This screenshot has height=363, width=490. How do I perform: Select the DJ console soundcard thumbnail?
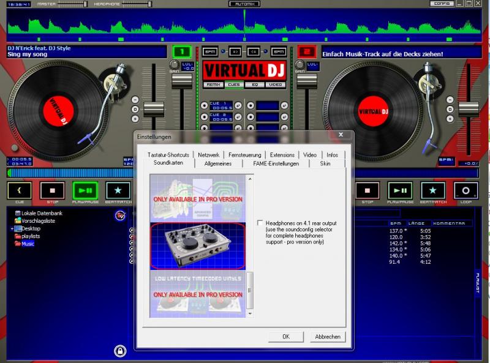coord(198,246)
